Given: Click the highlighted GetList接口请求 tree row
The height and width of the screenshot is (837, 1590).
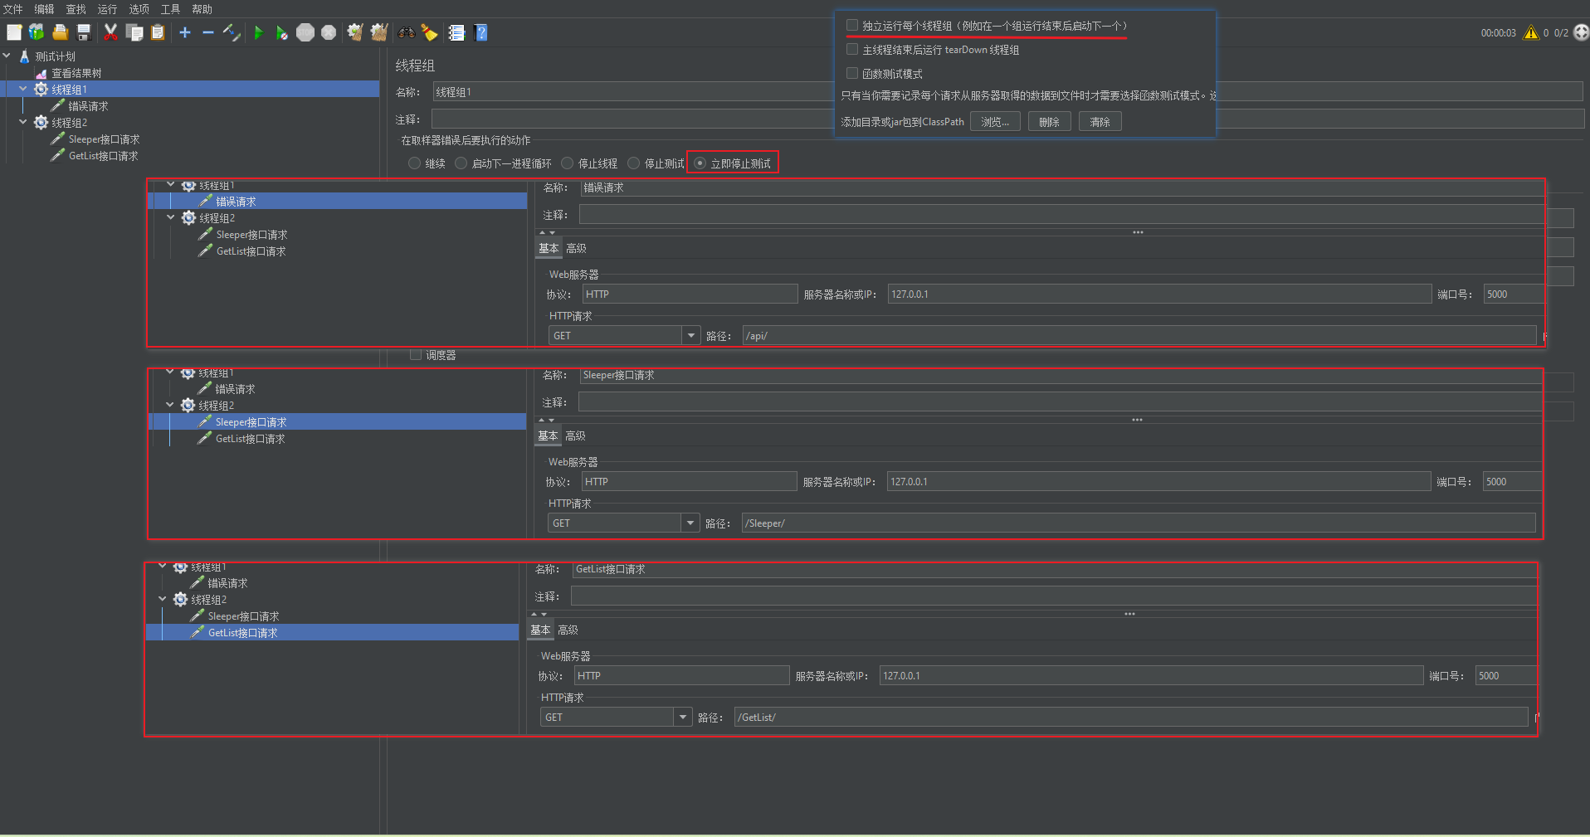Looking at the screenshot, I should 332,632.
